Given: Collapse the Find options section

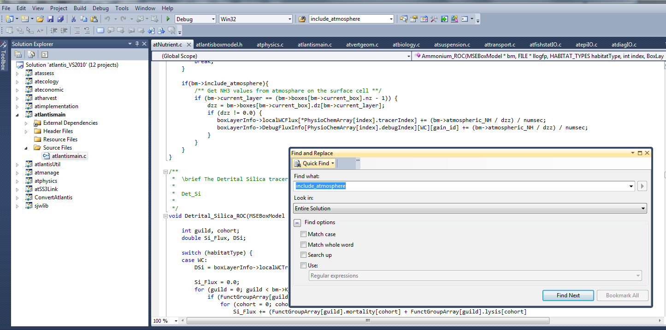Looking at the screenshot, I should (297, 223).
